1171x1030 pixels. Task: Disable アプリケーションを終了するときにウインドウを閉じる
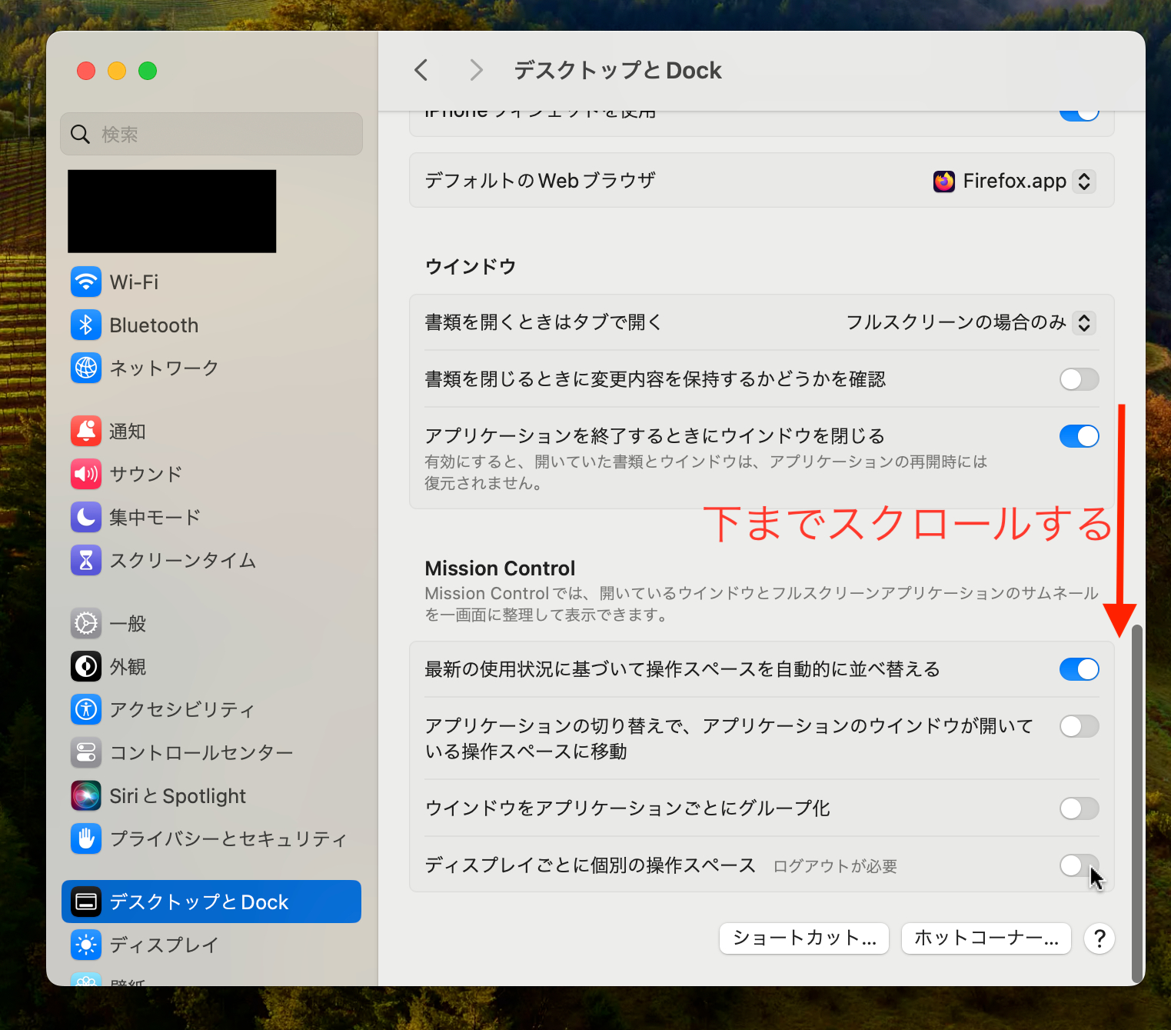click(1079, 436)
